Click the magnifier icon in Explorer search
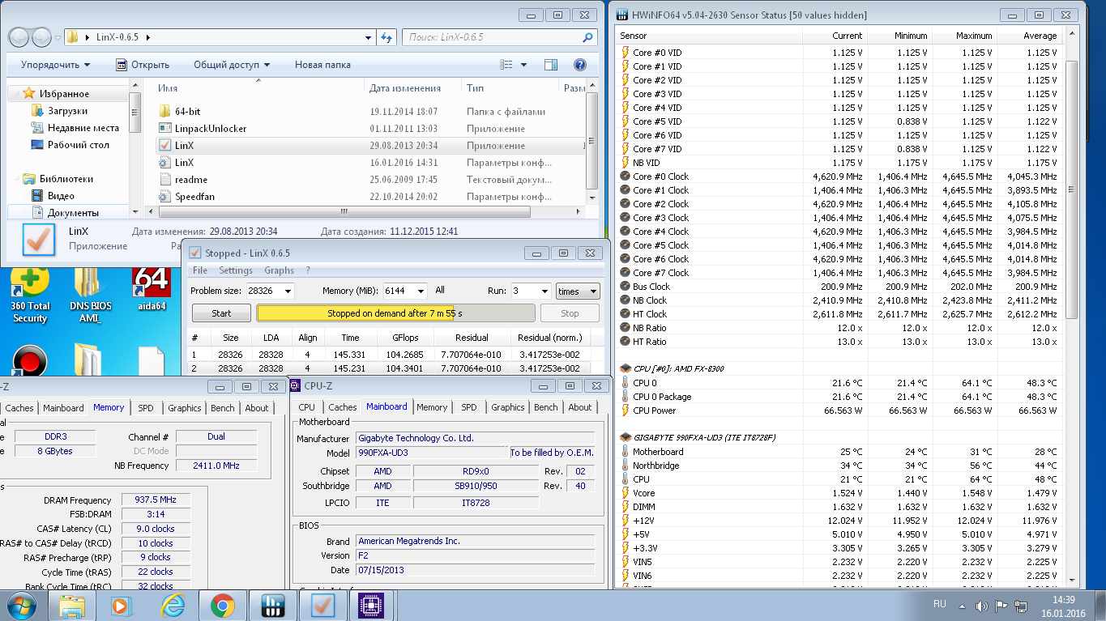The image size is (1106, 621). tap(588, 37)
